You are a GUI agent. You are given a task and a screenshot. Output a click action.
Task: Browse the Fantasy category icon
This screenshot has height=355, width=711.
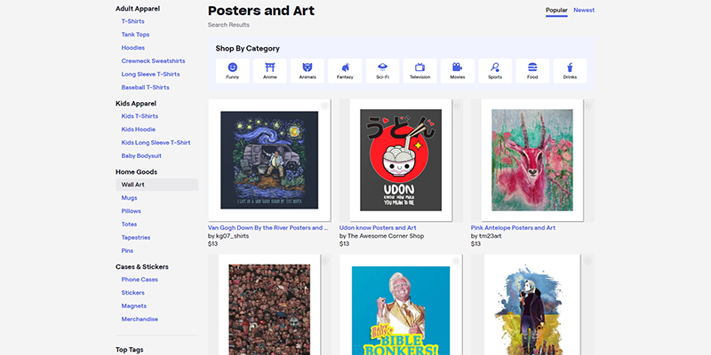(x=345, y=67)
